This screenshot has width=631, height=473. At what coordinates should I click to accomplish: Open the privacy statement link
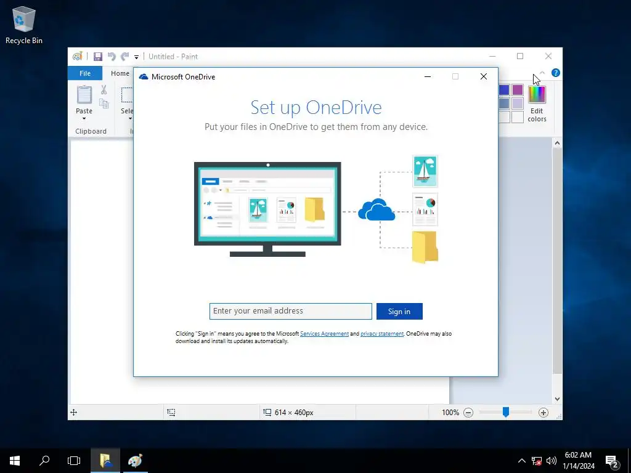(382, 334)
